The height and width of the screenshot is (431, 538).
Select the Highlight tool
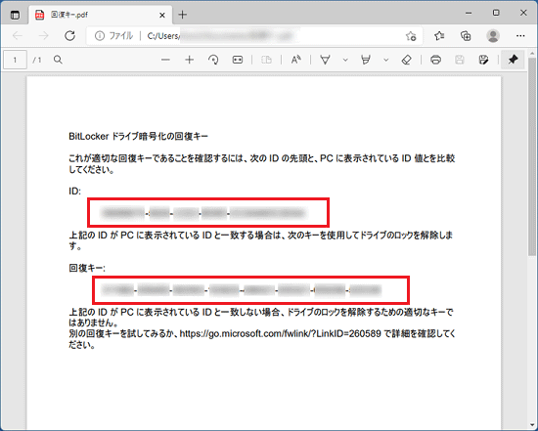(x=366, y=60)
